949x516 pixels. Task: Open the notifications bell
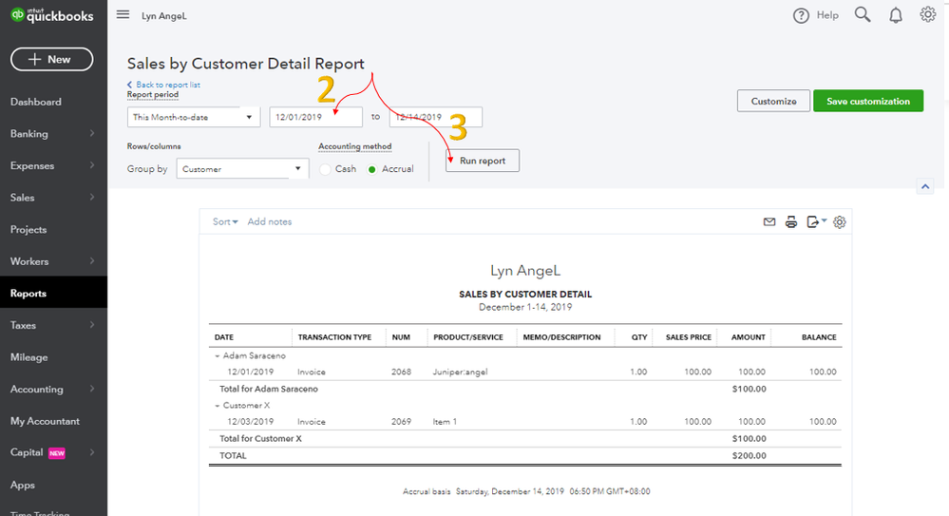click(896, 15)
